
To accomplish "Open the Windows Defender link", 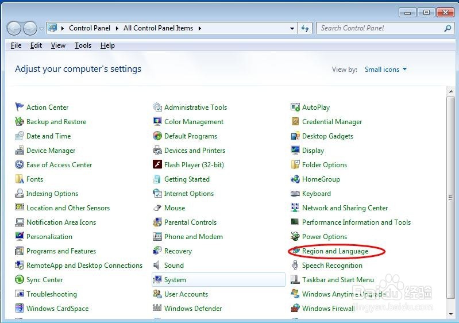I will [x=193, y=309].
